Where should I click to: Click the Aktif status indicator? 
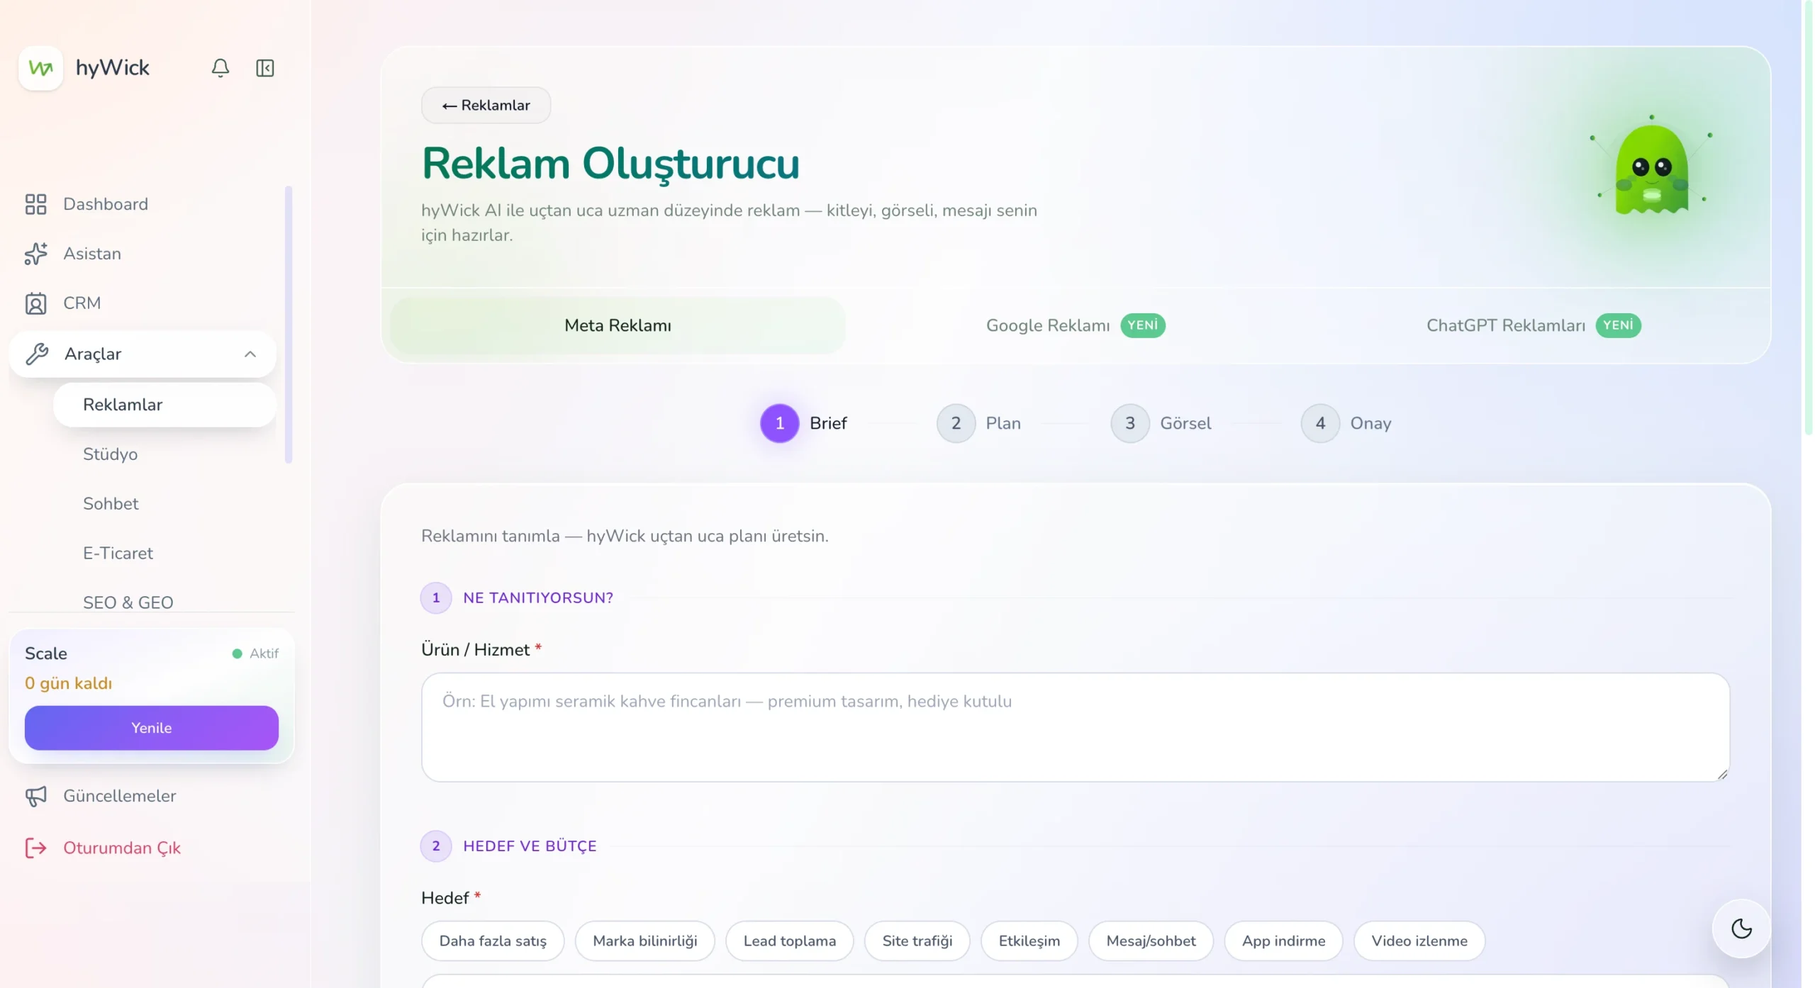[255, 653]
